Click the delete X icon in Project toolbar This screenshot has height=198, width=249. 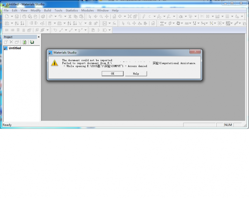click(11, 42)
